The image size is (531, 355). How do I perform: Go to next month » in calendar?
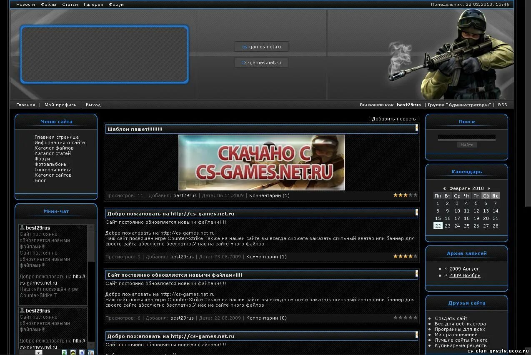click(x=488, y=188)
